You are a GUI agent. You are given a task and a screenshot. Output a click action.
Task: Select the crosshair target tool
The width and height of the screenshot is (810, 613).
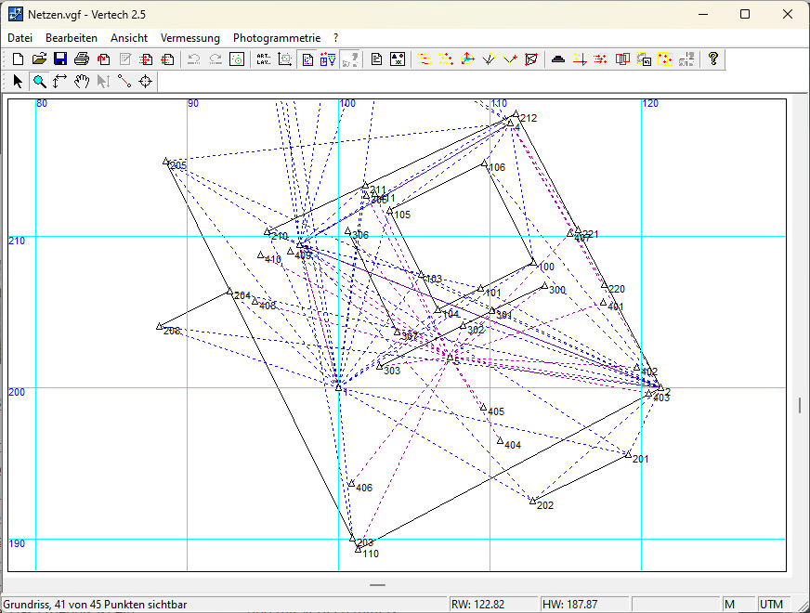(x=146, y=82)
